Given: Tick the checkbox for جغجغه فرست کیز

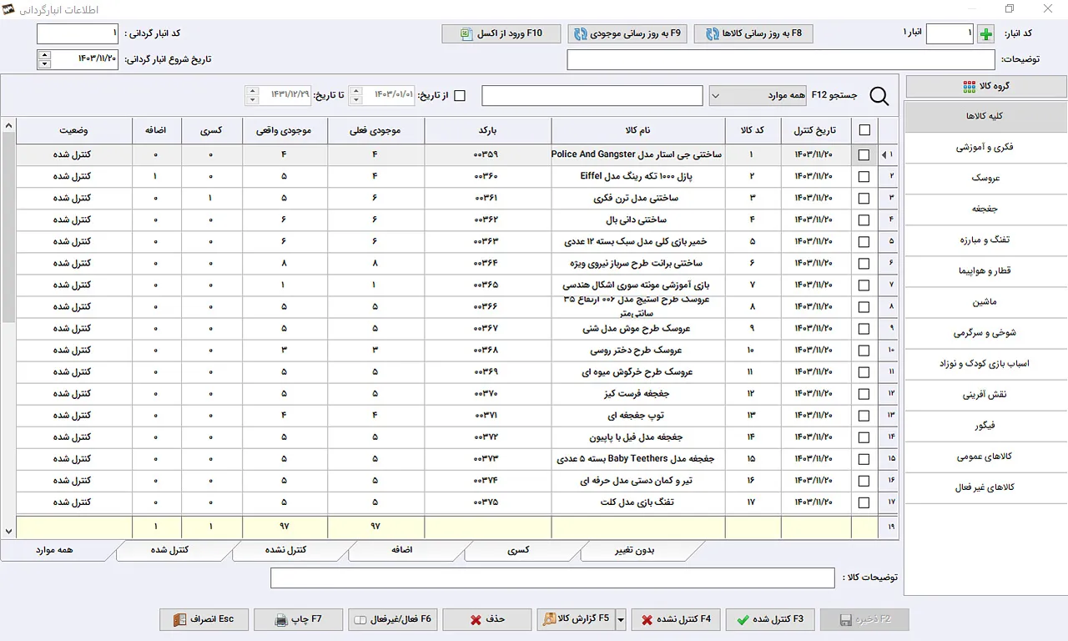Looking at the screenshot, I should 864,393.
